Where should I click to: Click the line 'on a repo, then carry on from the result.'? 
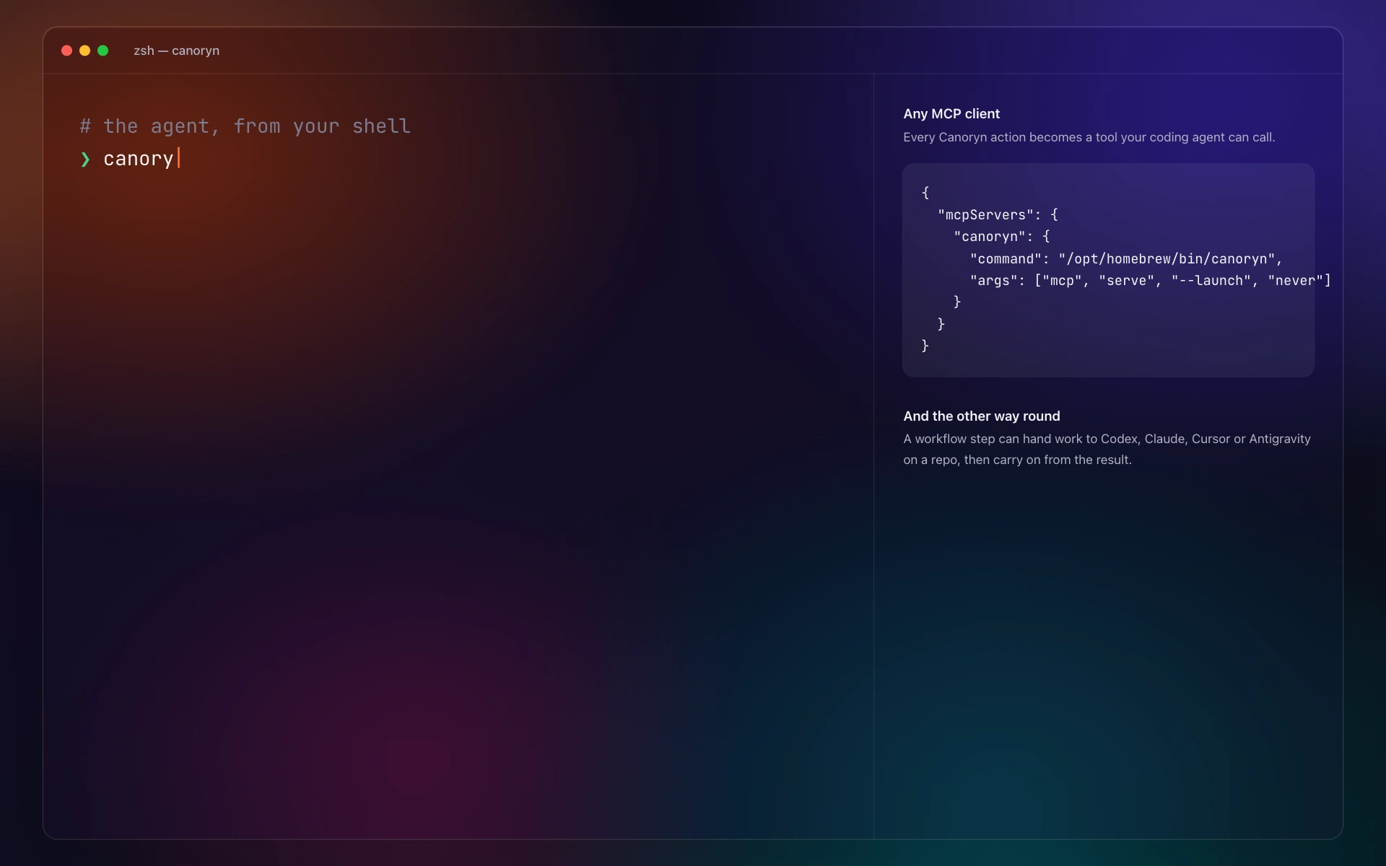1017,460
